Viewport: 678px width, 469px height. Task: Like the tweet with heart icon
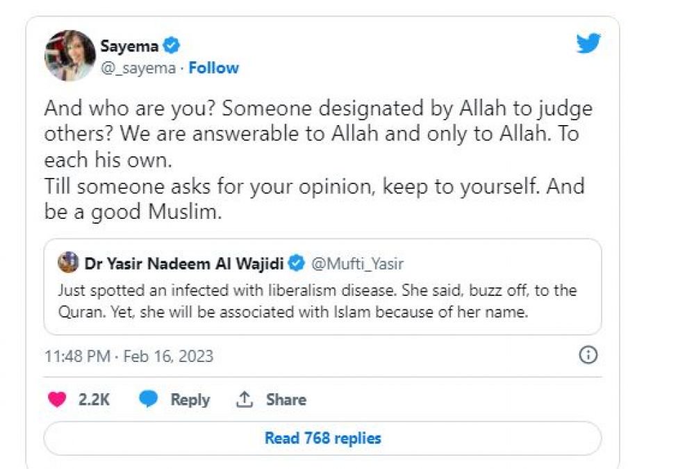coord(57,400)
